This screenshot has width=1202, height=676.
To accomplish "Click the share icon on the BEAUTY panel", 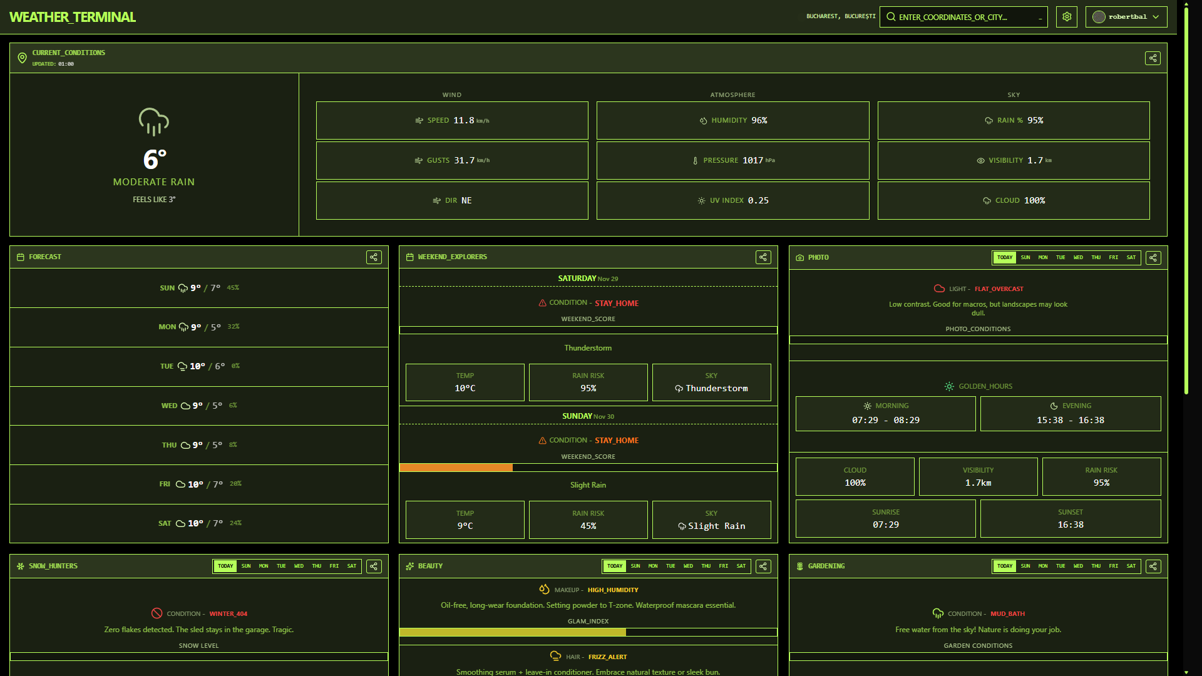I will [763, 566].
